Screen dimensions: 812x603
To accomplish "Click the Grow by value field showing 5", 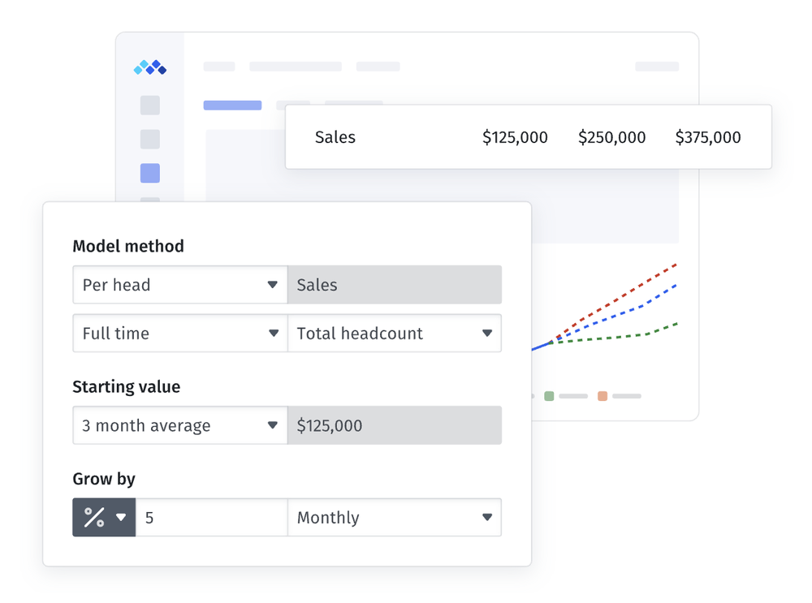I will pyautogui.click(x=212, y=517).
